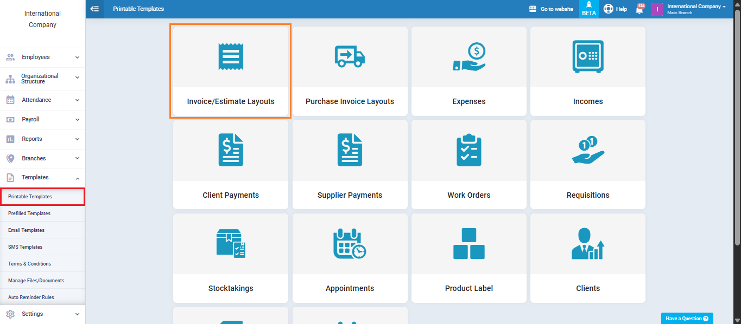Open the Invoice/Estimate Layouts receipt icon
The height and width of the screenshot is (324, 741).
coord(231,56)
